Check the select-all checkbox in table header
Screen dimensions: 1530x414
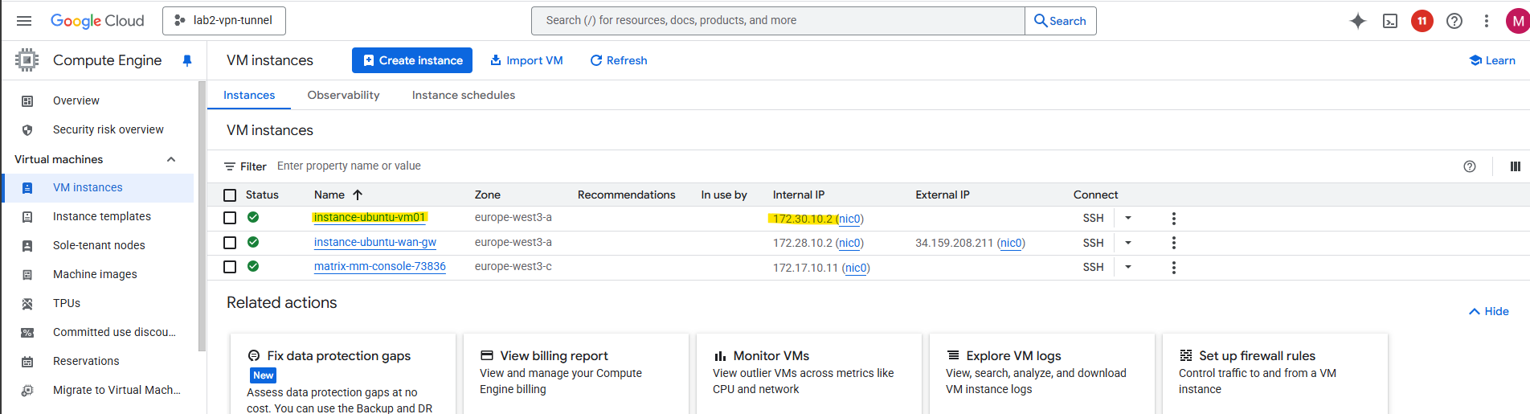(230, 195)
